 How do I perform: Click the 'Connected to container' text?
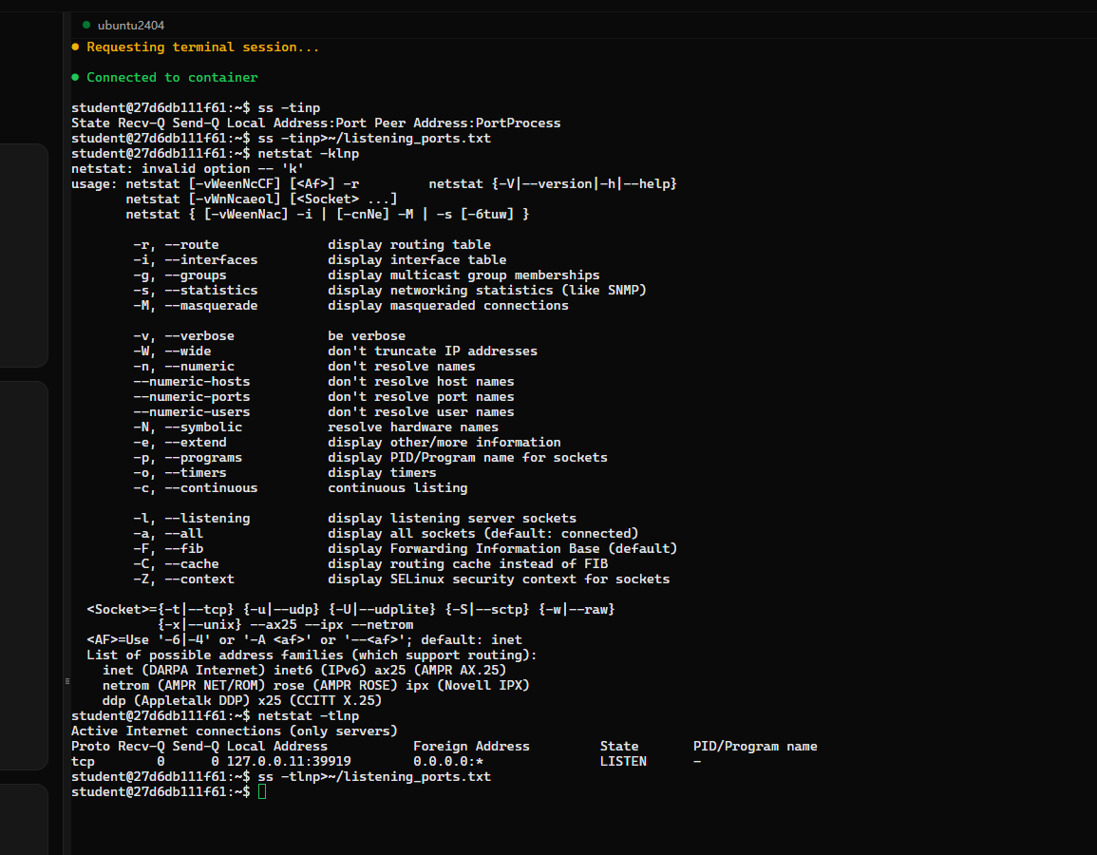pyautogui.click(x=172, y=77)
